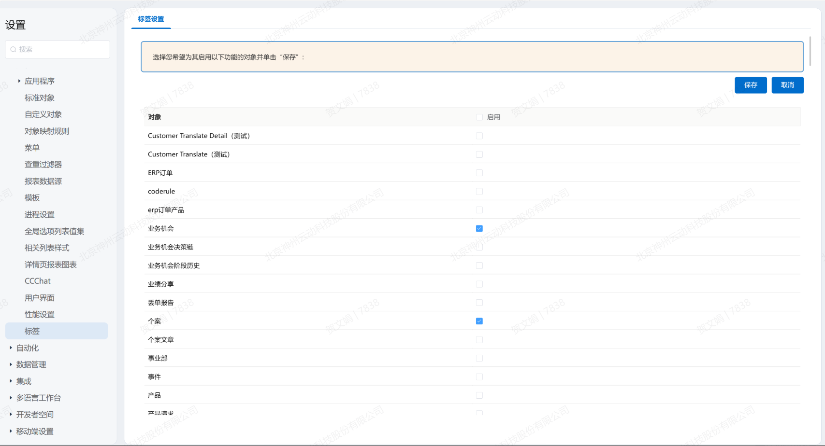Open 全局选项列表值集 settings page
This screenshot has width=825, height=446.
(54, 231)
